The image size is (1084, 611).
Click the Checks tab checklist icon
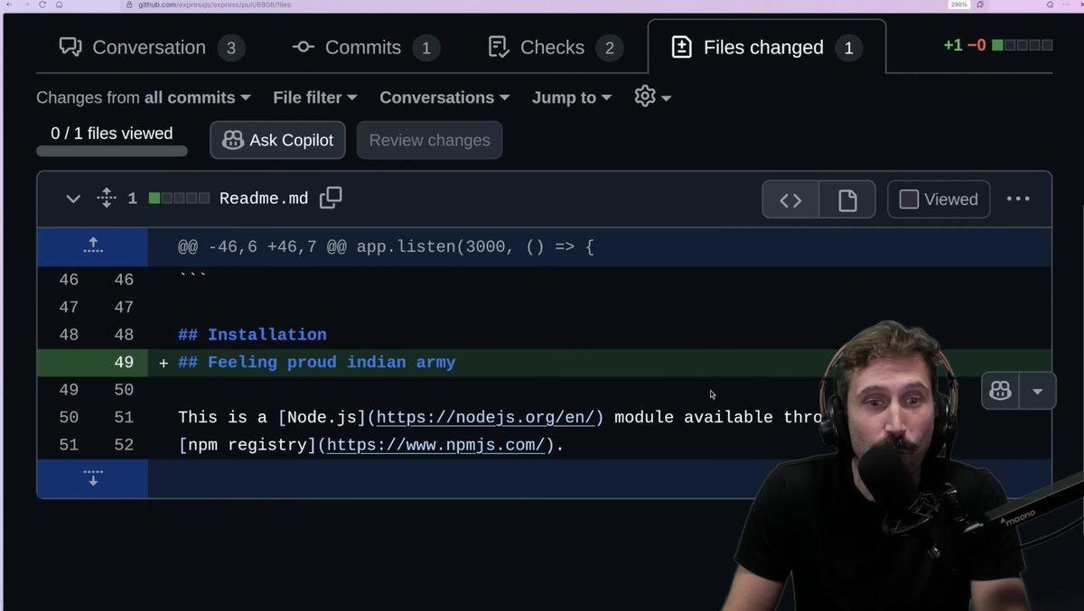[x=499, y=47]
